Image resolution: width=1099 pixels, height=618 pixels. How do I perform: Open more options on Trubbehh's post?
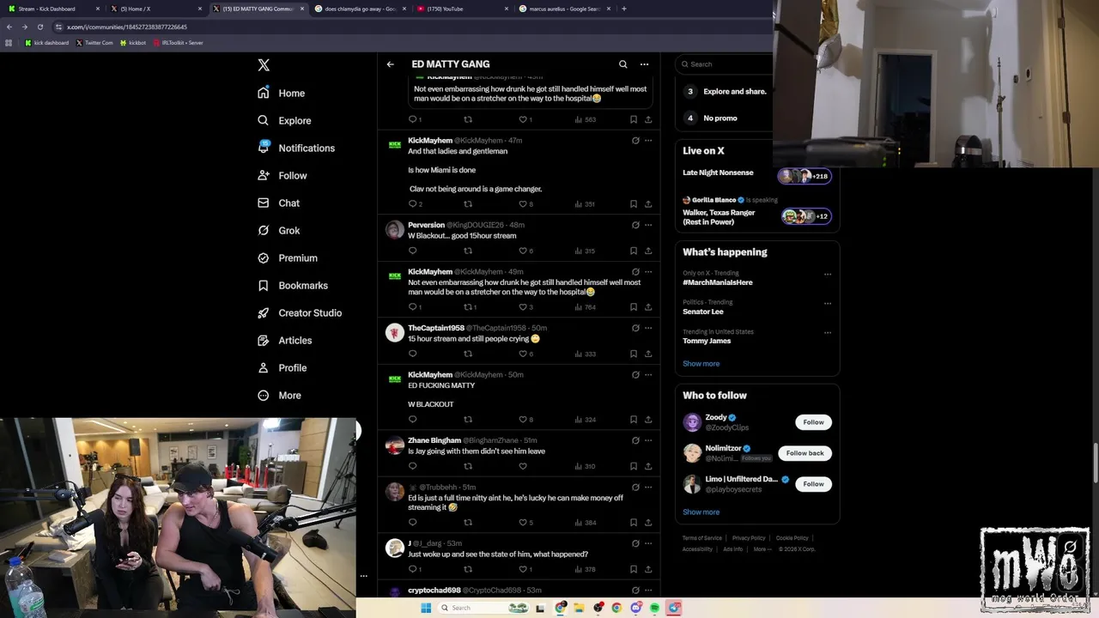point(648,488)
